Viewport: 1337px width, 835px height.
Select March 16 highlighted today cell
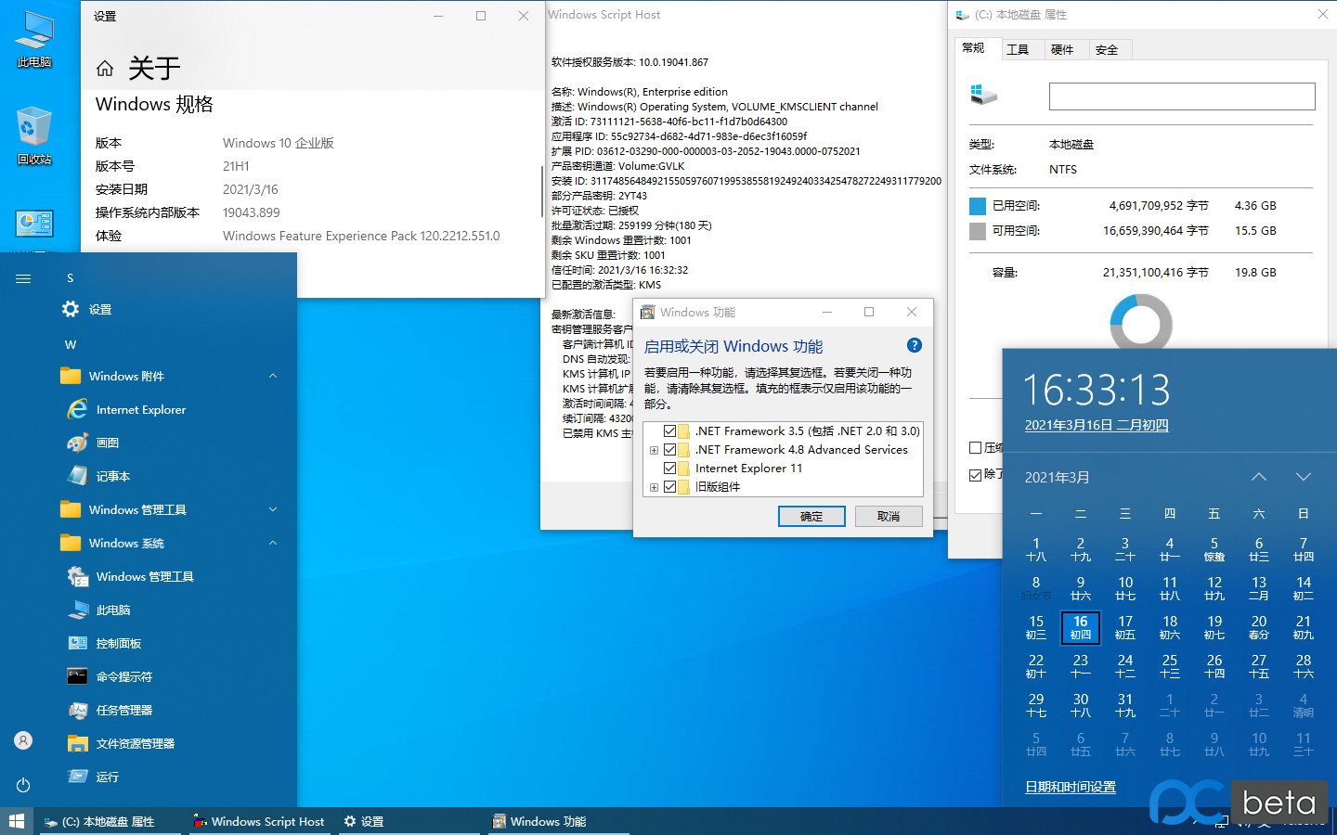point(1081,627)
